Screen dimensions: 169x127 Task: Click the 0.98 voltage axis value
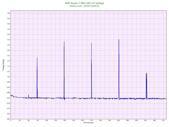click(8, 82)
